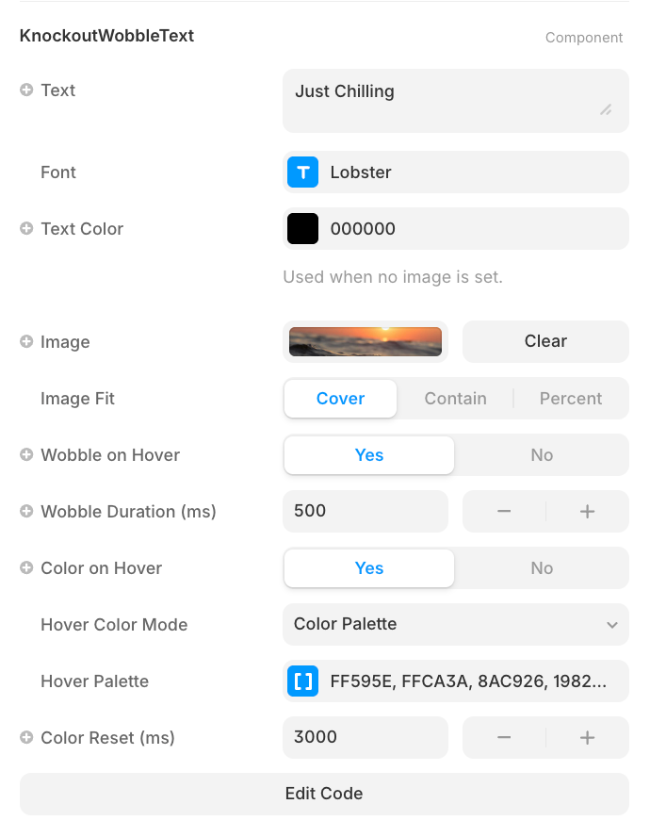
Task: Clear the selected image
Action: point(545,341)
